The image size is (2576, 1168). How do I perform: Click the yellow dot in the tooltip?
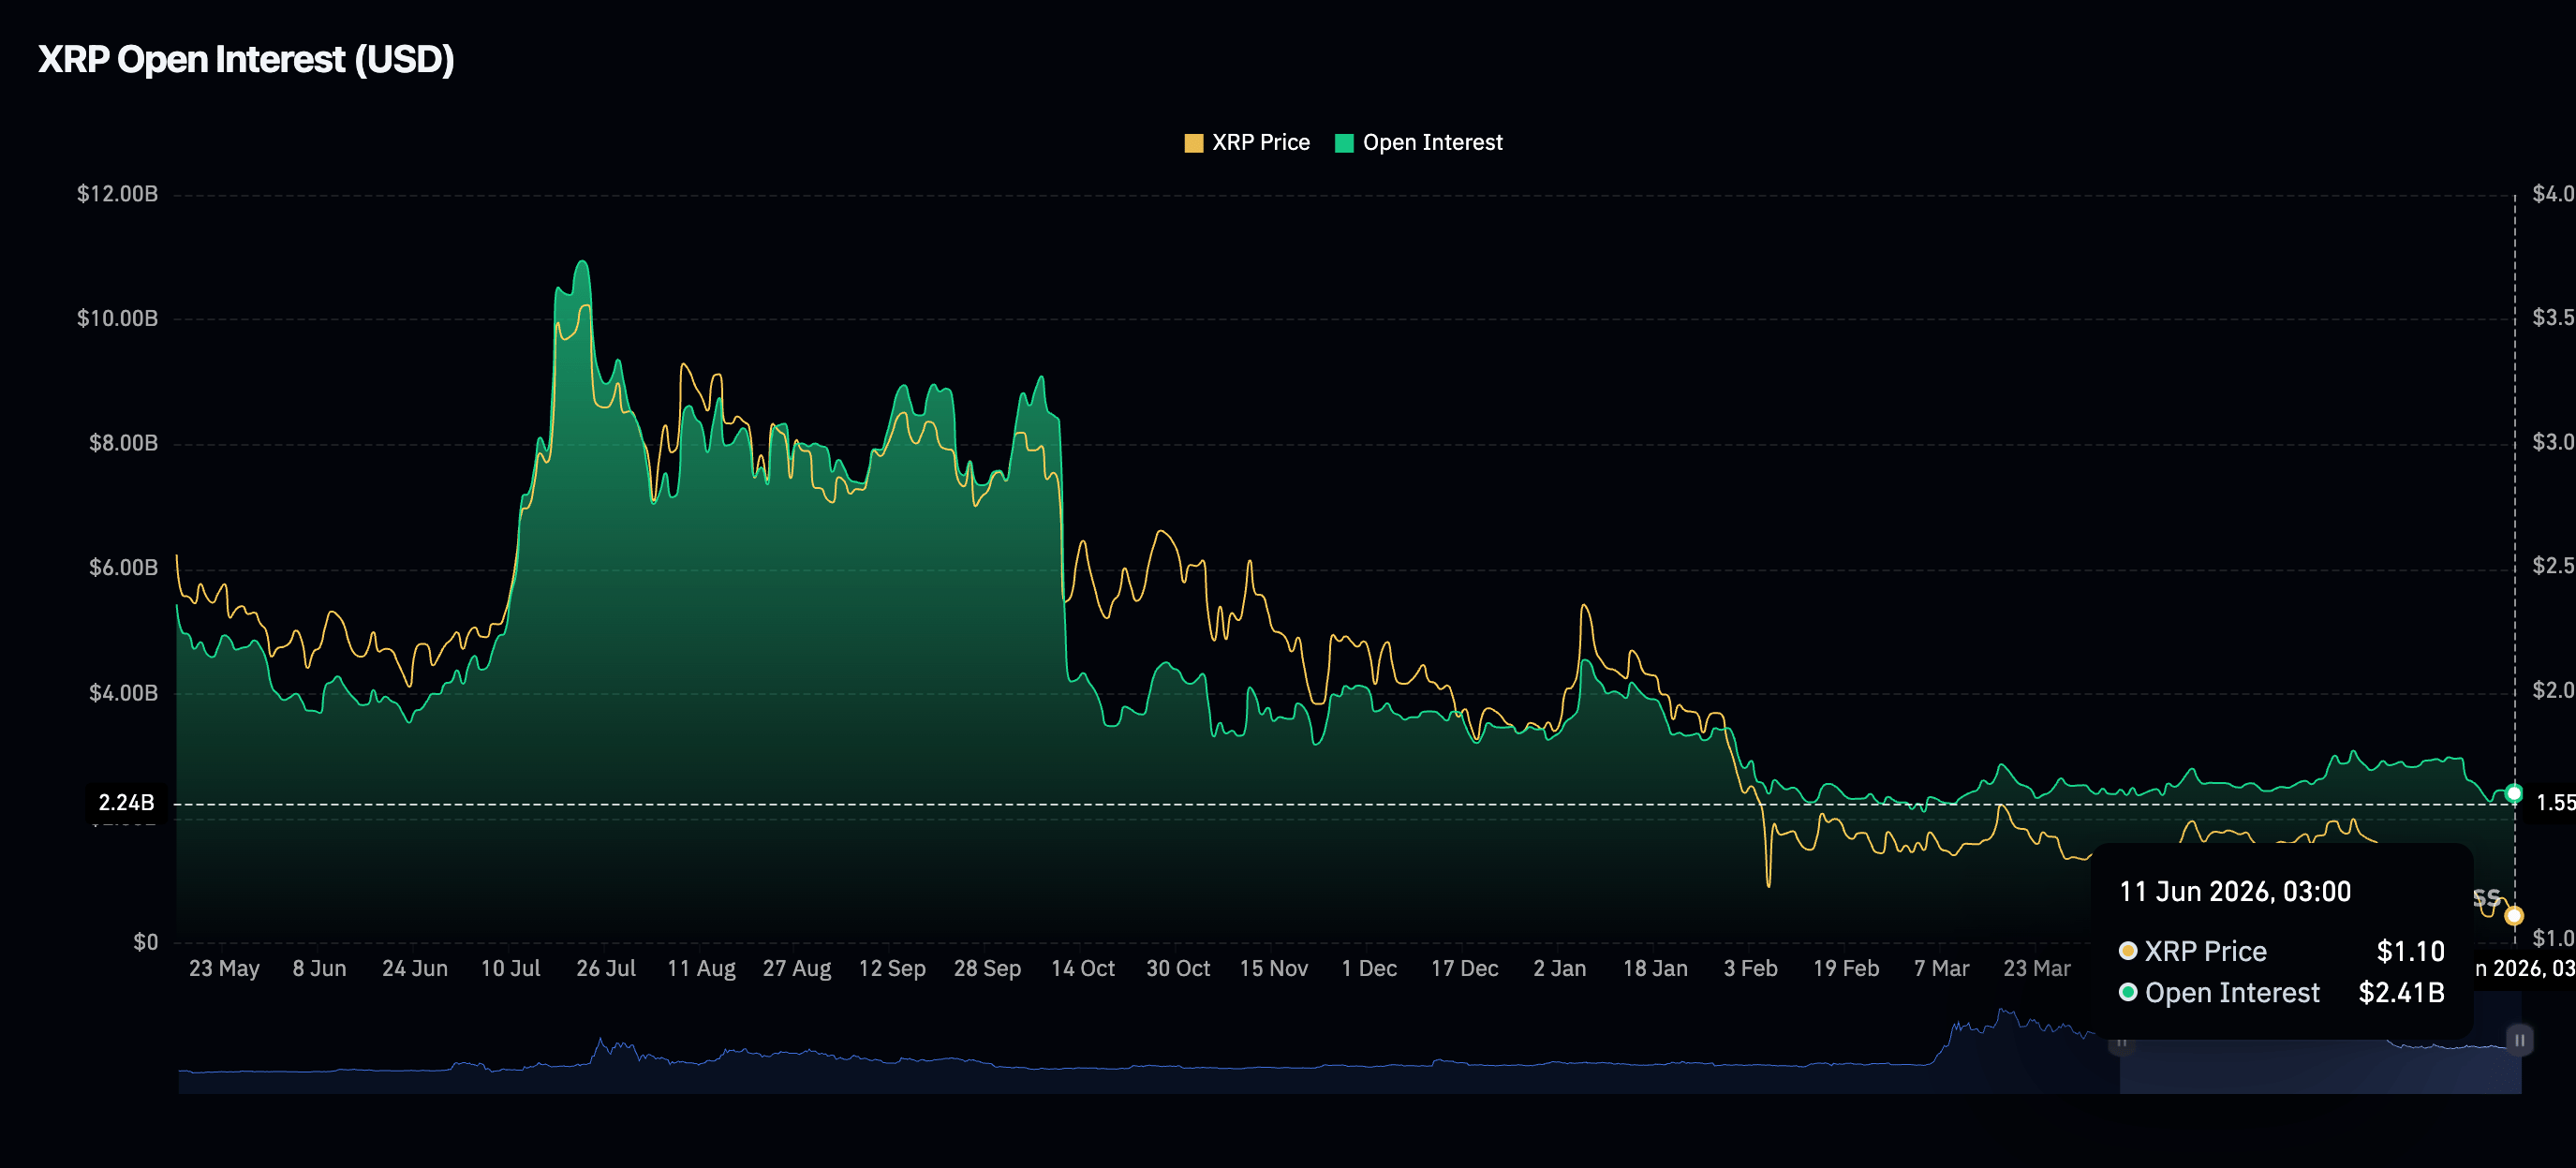2128,950
